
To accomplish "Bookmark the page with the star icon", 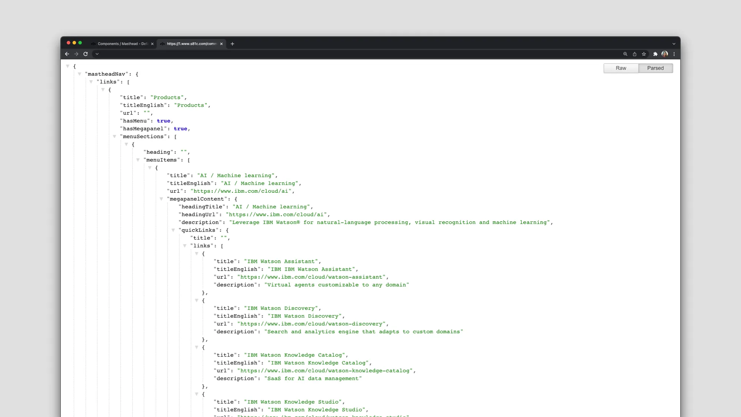I will tap(644, 54).
